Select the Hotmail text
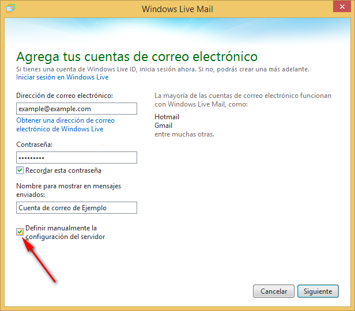355x311 pixels. click(167, 117)
